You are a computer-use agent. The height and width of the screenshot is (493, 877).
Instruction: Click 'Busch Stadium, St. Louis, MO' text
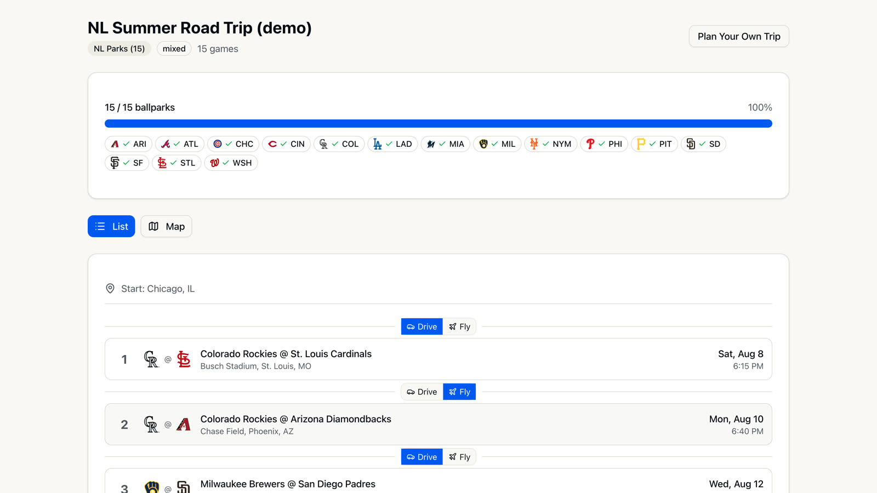255,366
